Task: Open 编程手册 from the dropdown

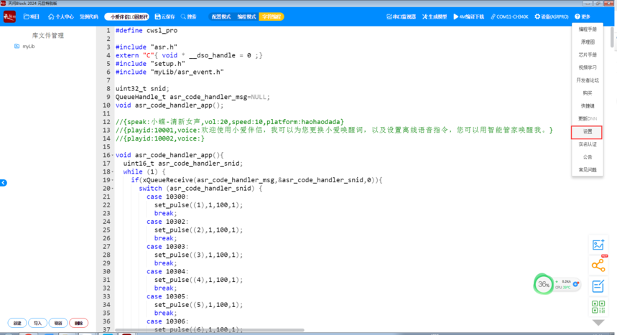Action: (588, 29)
